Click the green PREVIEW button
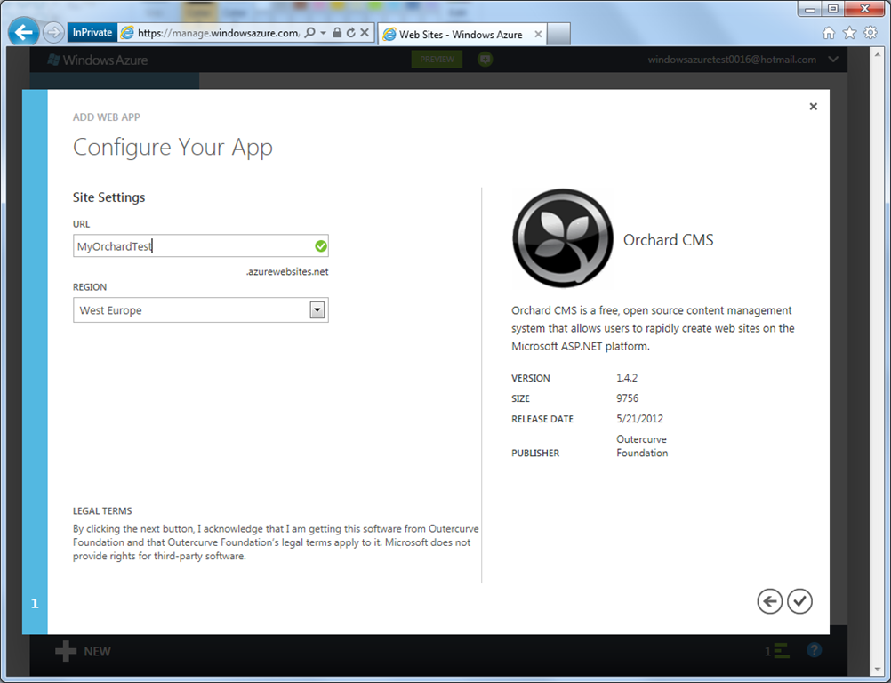This screenshot has height=683, width=891. point(437,60)
